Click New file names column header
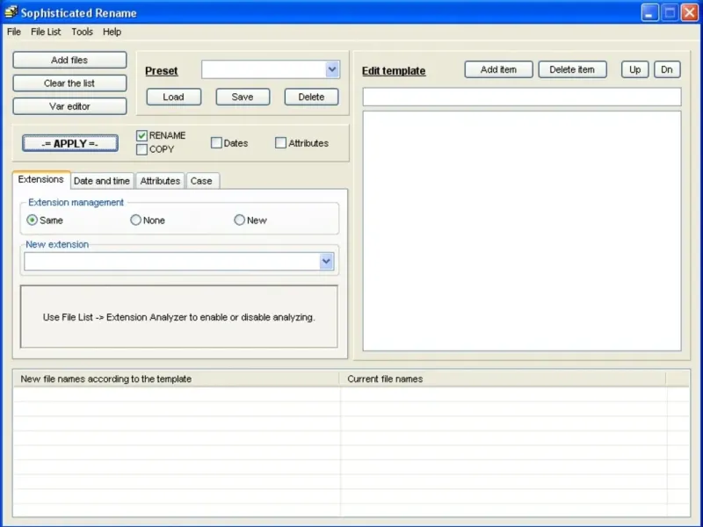703x527 pixels. tap(177, 379)
